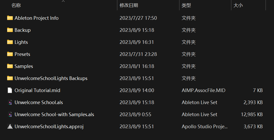The image size is (274, 140).
Task: Select the Unwelcome School.als file name
Action: (x=39, y=102)
